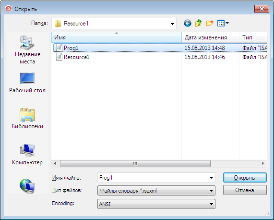Click folder icon in Папка combo box

coord(58,24)
